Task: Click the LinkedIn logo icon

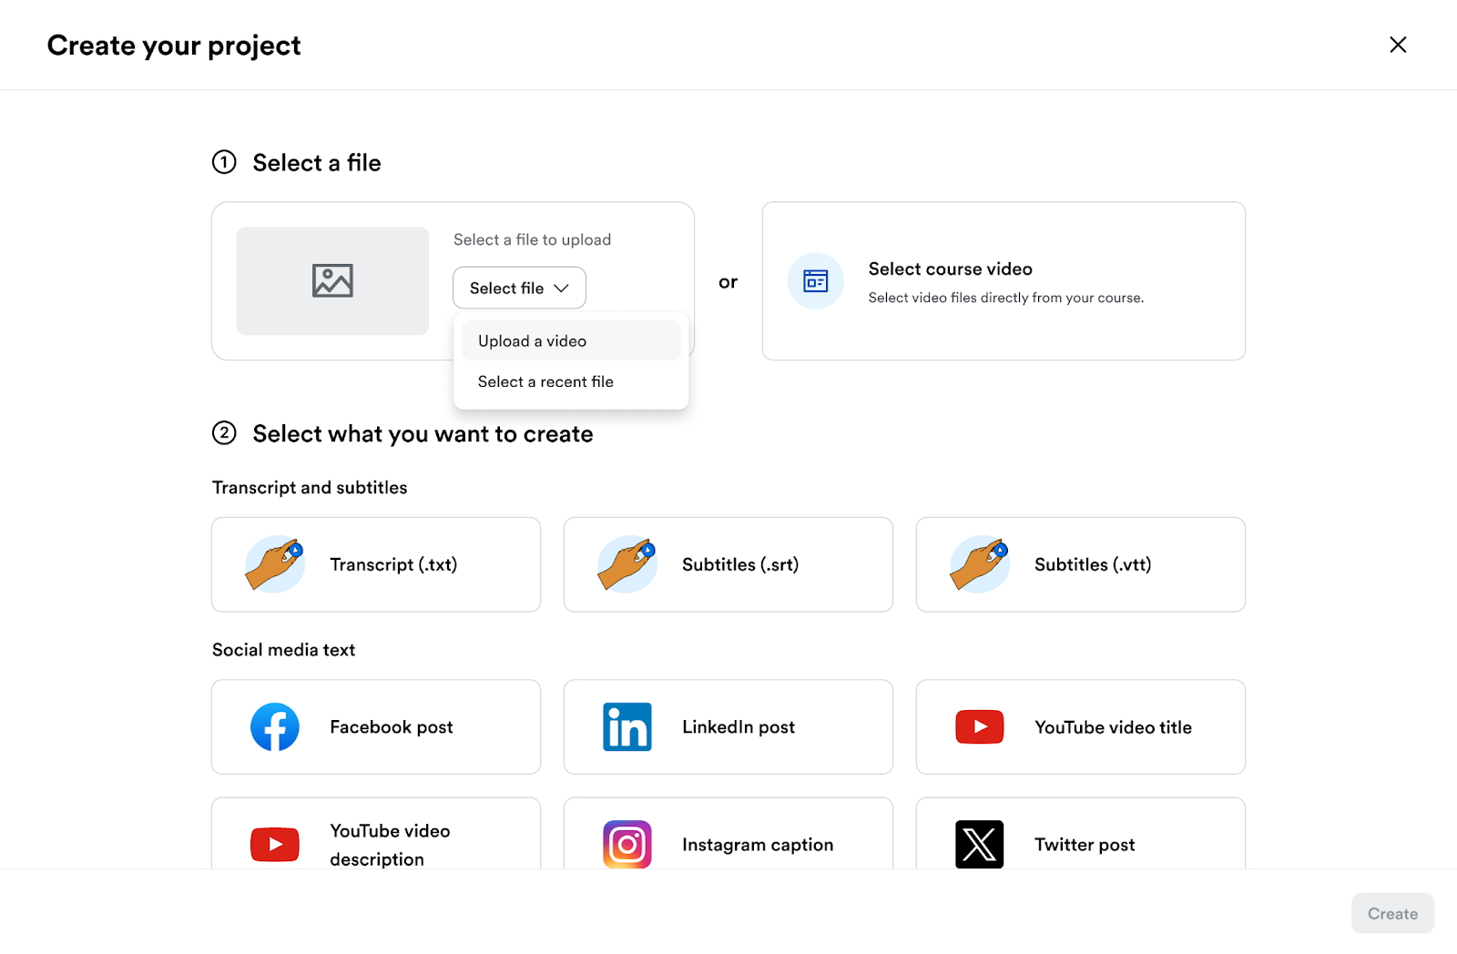Action: click(627, 726)
